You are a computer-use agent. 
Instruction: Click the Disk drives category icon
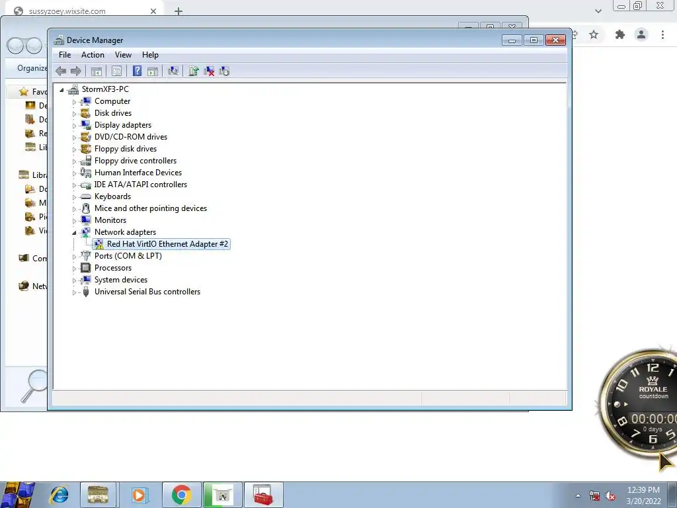(86, 113)
